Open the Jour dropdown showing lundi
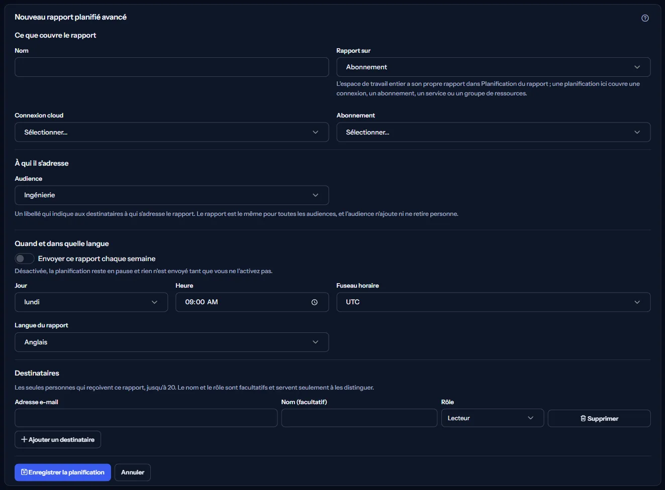 [91, 302]
